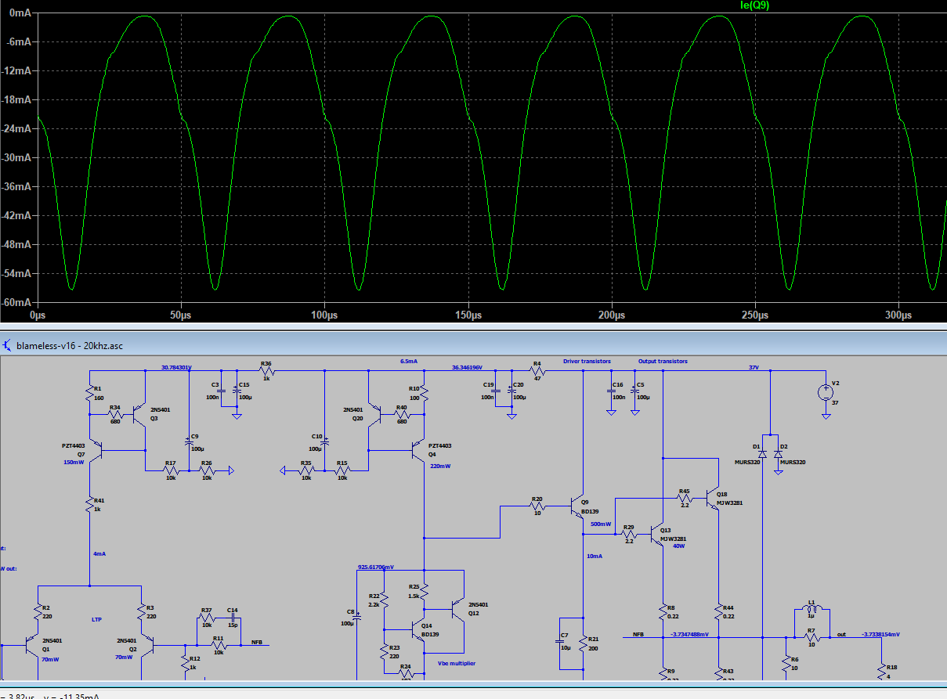Select resistor R21 200

coord(584,644)
